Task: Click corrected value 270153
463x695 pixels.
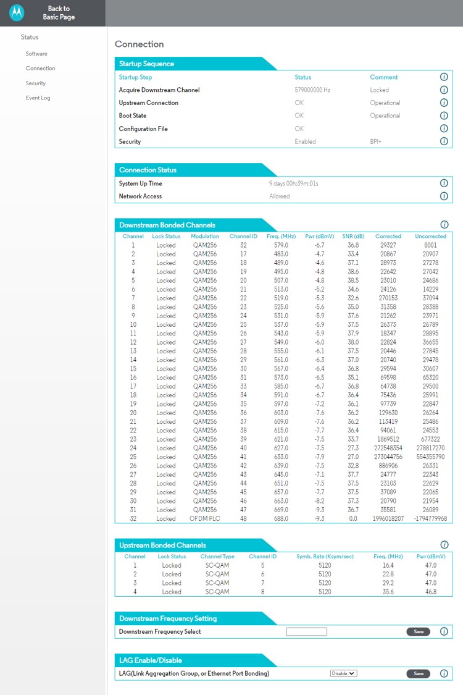Action: pos(388,298)
